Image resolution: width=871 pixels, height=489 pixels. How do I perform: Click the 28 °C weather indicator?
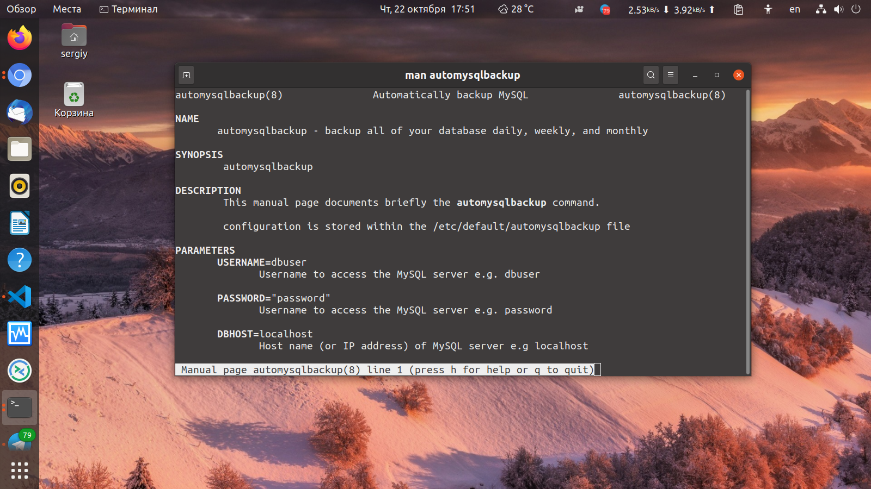tap(516, 9)
